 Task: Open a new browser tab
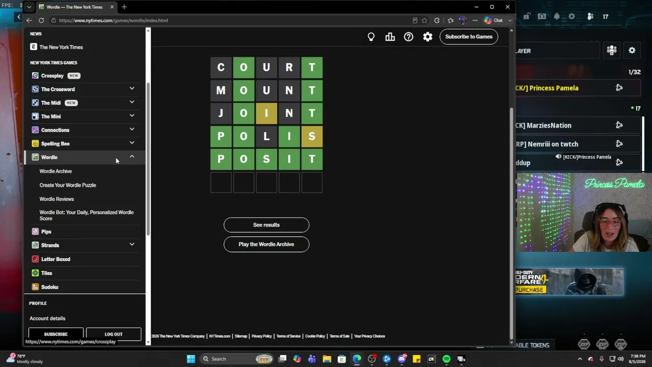point(124,7)
